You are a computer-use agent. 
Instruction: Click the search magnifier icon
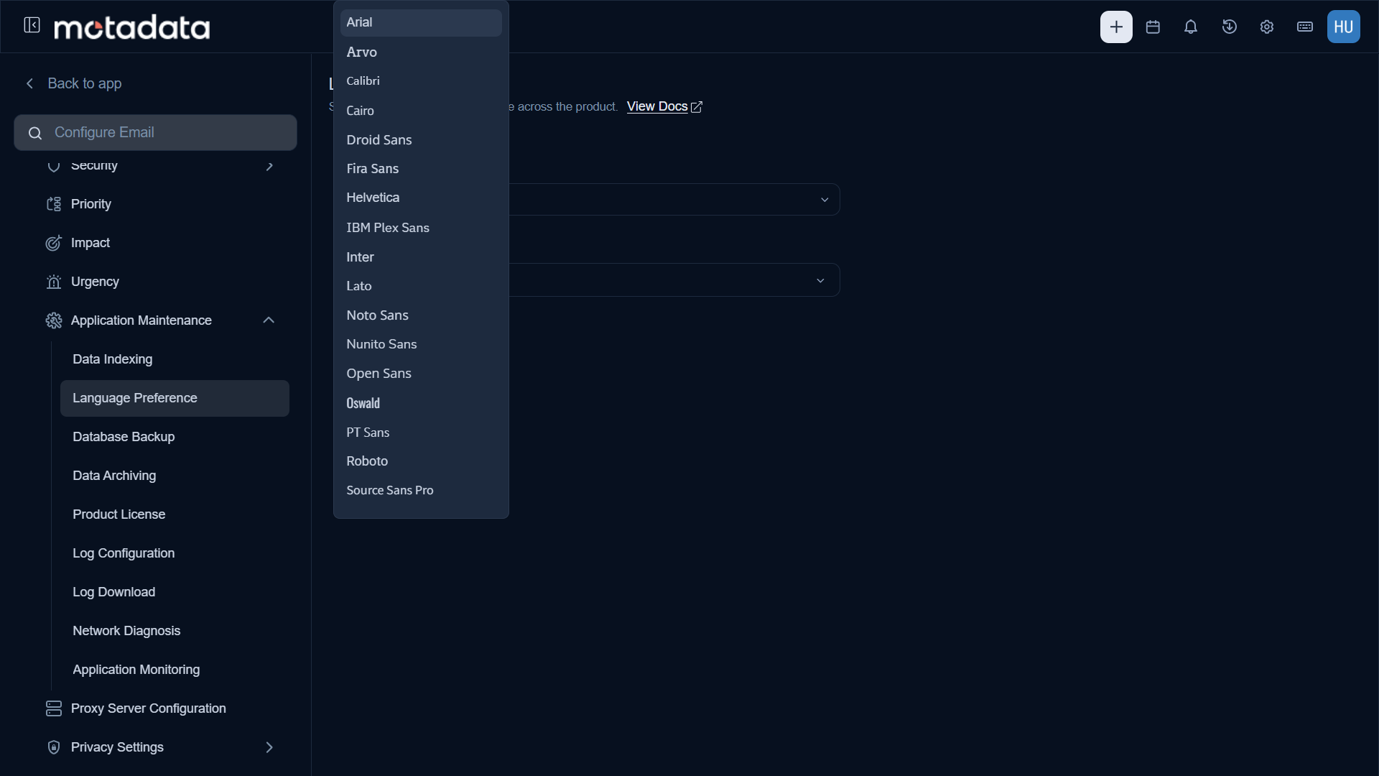[34, 133]
